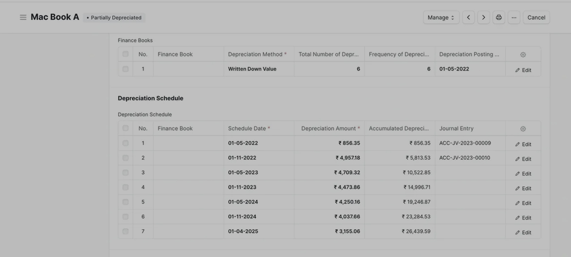This screenshot has width=571, height=257.
Task: Open Finance Books table settings gear
Action: [523, 55]
